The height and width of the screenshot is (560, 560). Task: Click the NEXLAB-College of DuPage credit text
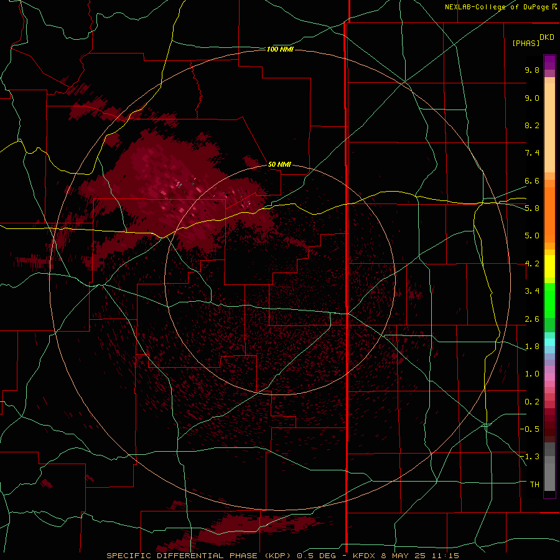[x=497, y=7]
